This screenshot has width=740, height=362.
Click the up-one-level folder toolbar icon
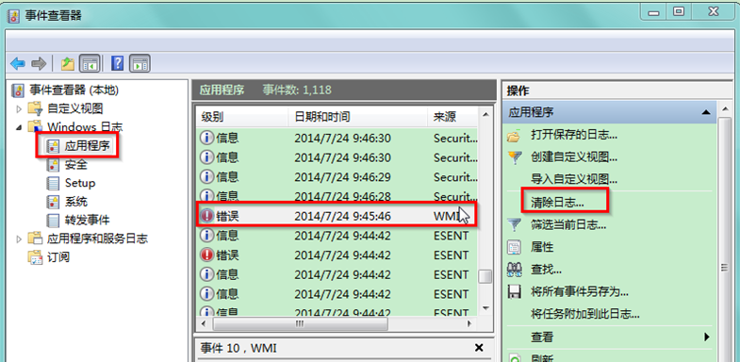point(68,63)
